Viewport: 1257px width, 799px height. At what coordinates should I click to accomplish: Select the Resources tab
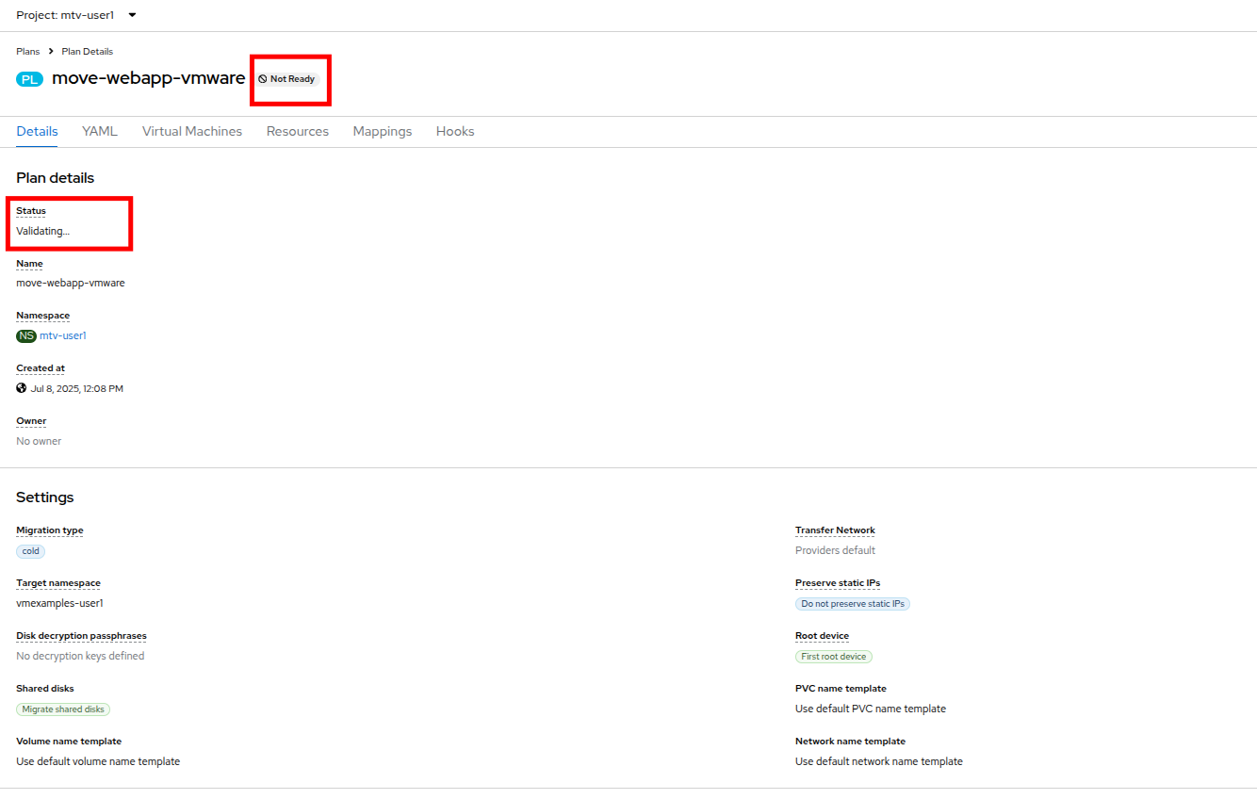(x=298, y=132)
